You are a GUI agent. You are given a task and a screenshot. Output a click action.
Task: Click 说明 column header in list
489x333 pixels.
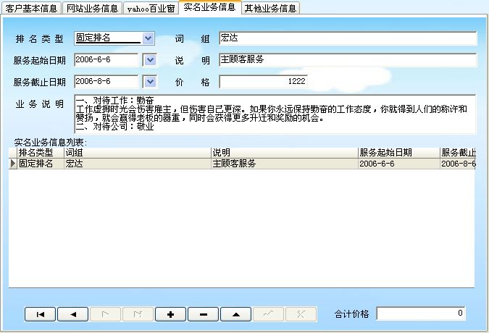click(285, 153)
